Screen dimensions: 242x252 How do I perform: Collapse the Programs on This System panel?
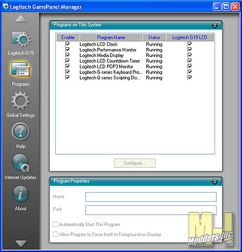[215, 25]
